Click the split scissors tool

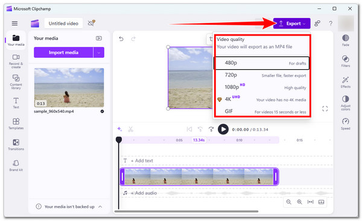[131, 129]
